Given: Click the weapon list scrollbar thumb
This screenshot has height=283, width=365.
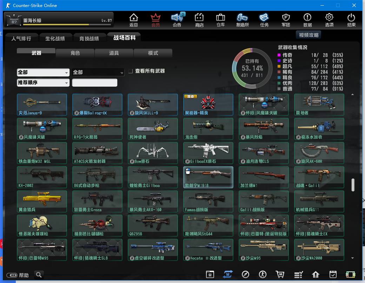Looking at the screenshot, I should (353, 185).
